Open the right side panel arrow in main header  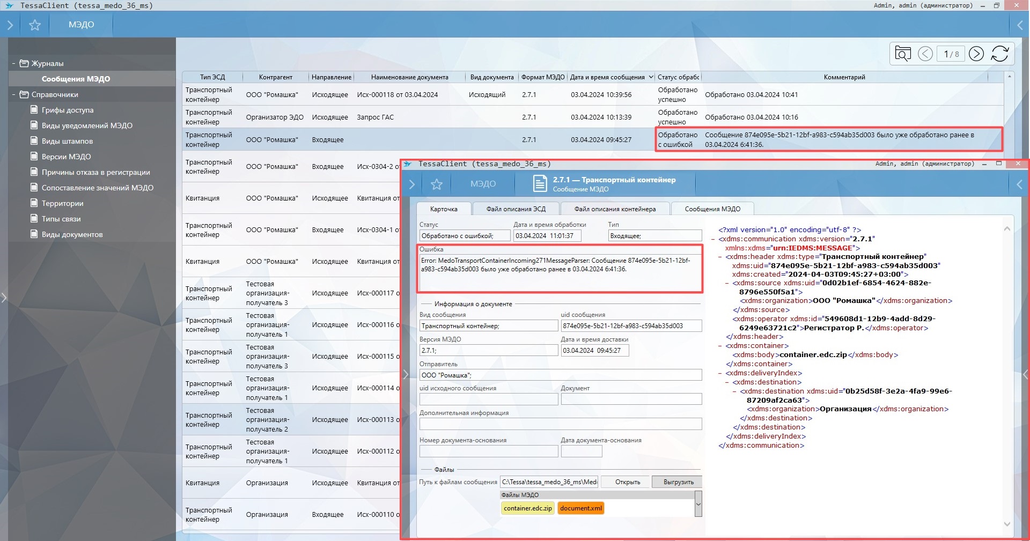pos(1020,25)
